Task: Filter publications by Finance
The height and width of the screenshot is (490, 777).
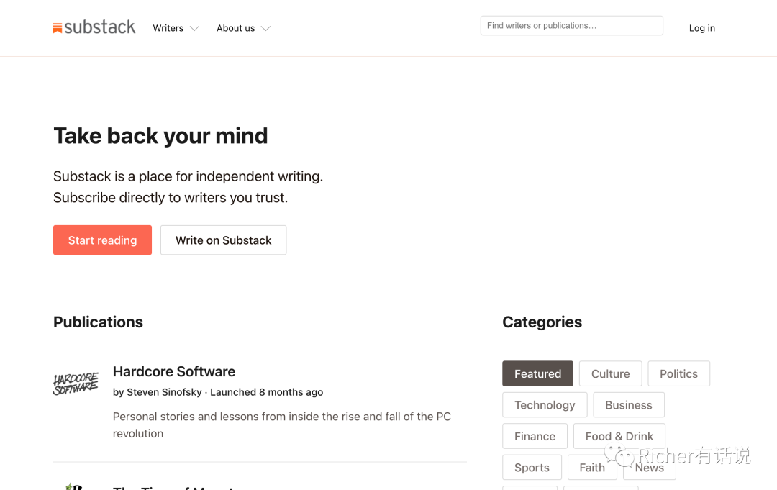Action: click(535, 436)
